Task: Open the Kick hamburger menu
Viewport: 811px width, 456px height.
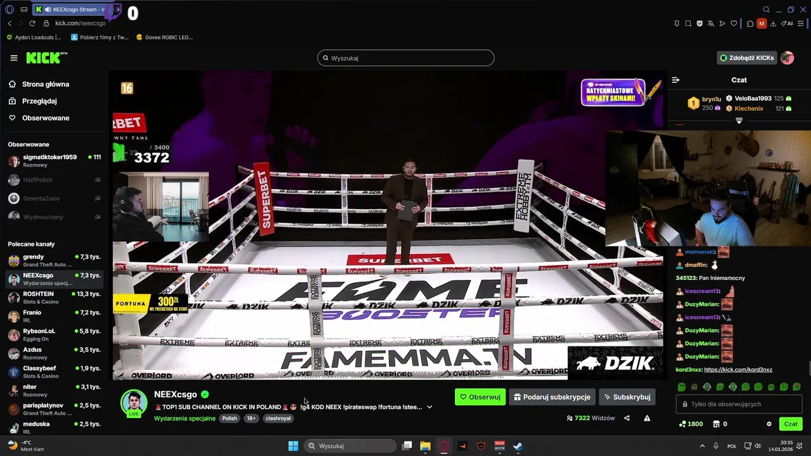Action: tap(14, 58)
